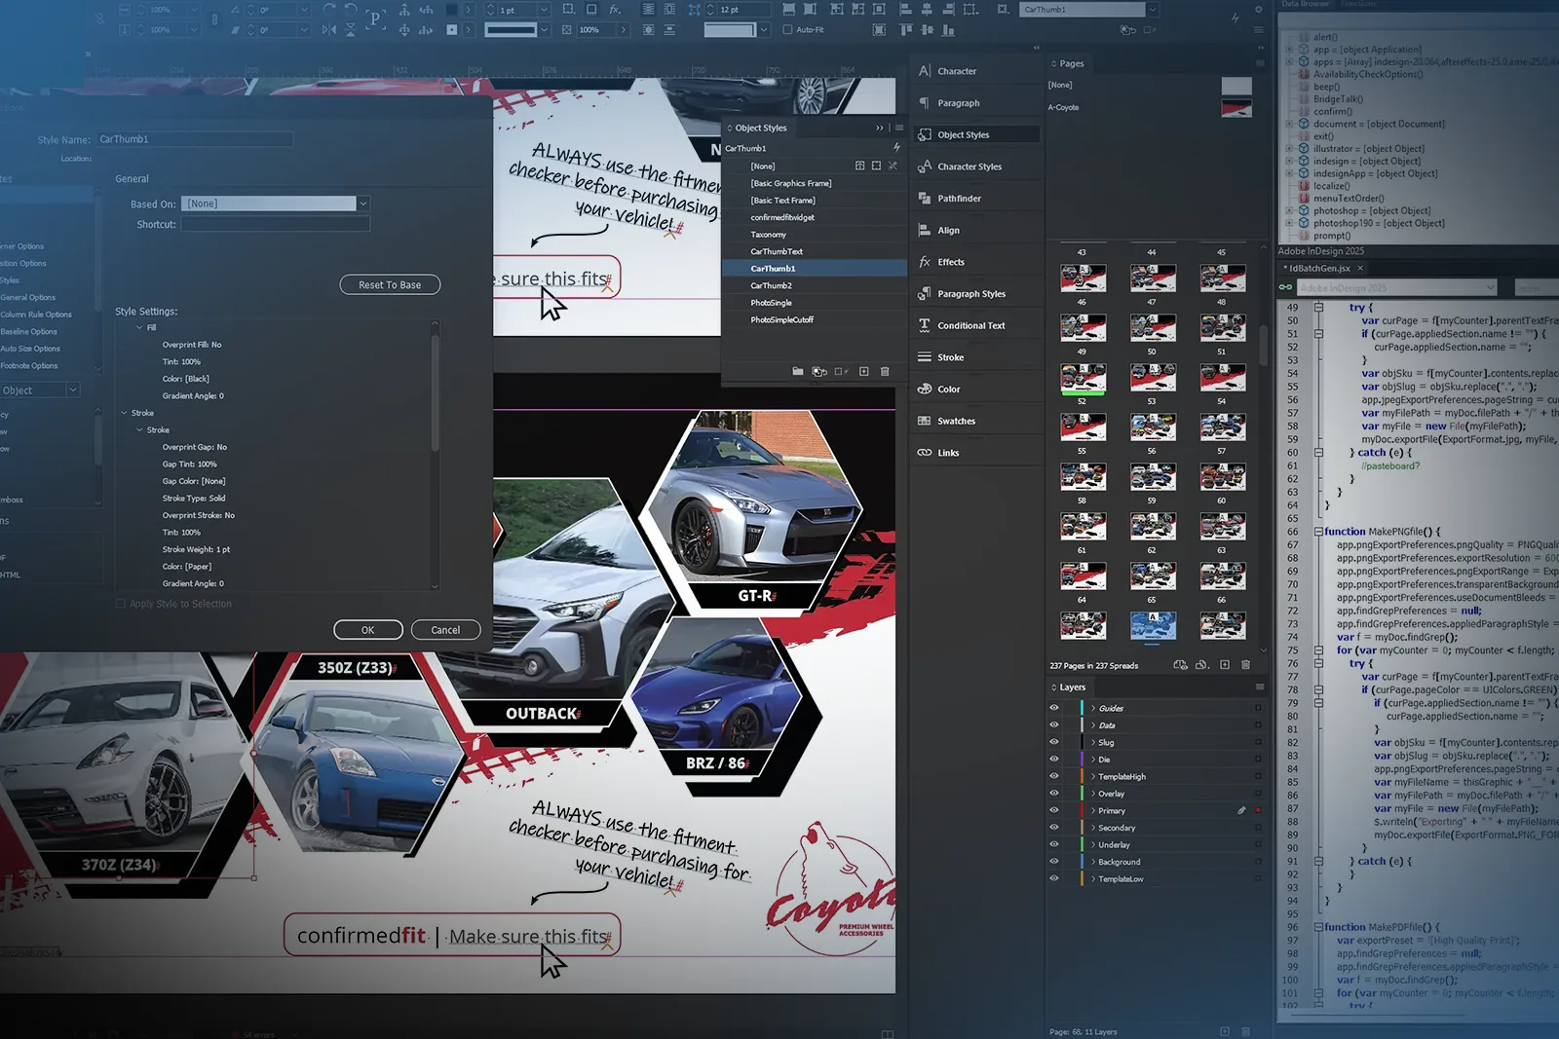Viewport: 1559px width, 1039px height.
Task: Select the Taxonomy object style
Action: [815, 235]
